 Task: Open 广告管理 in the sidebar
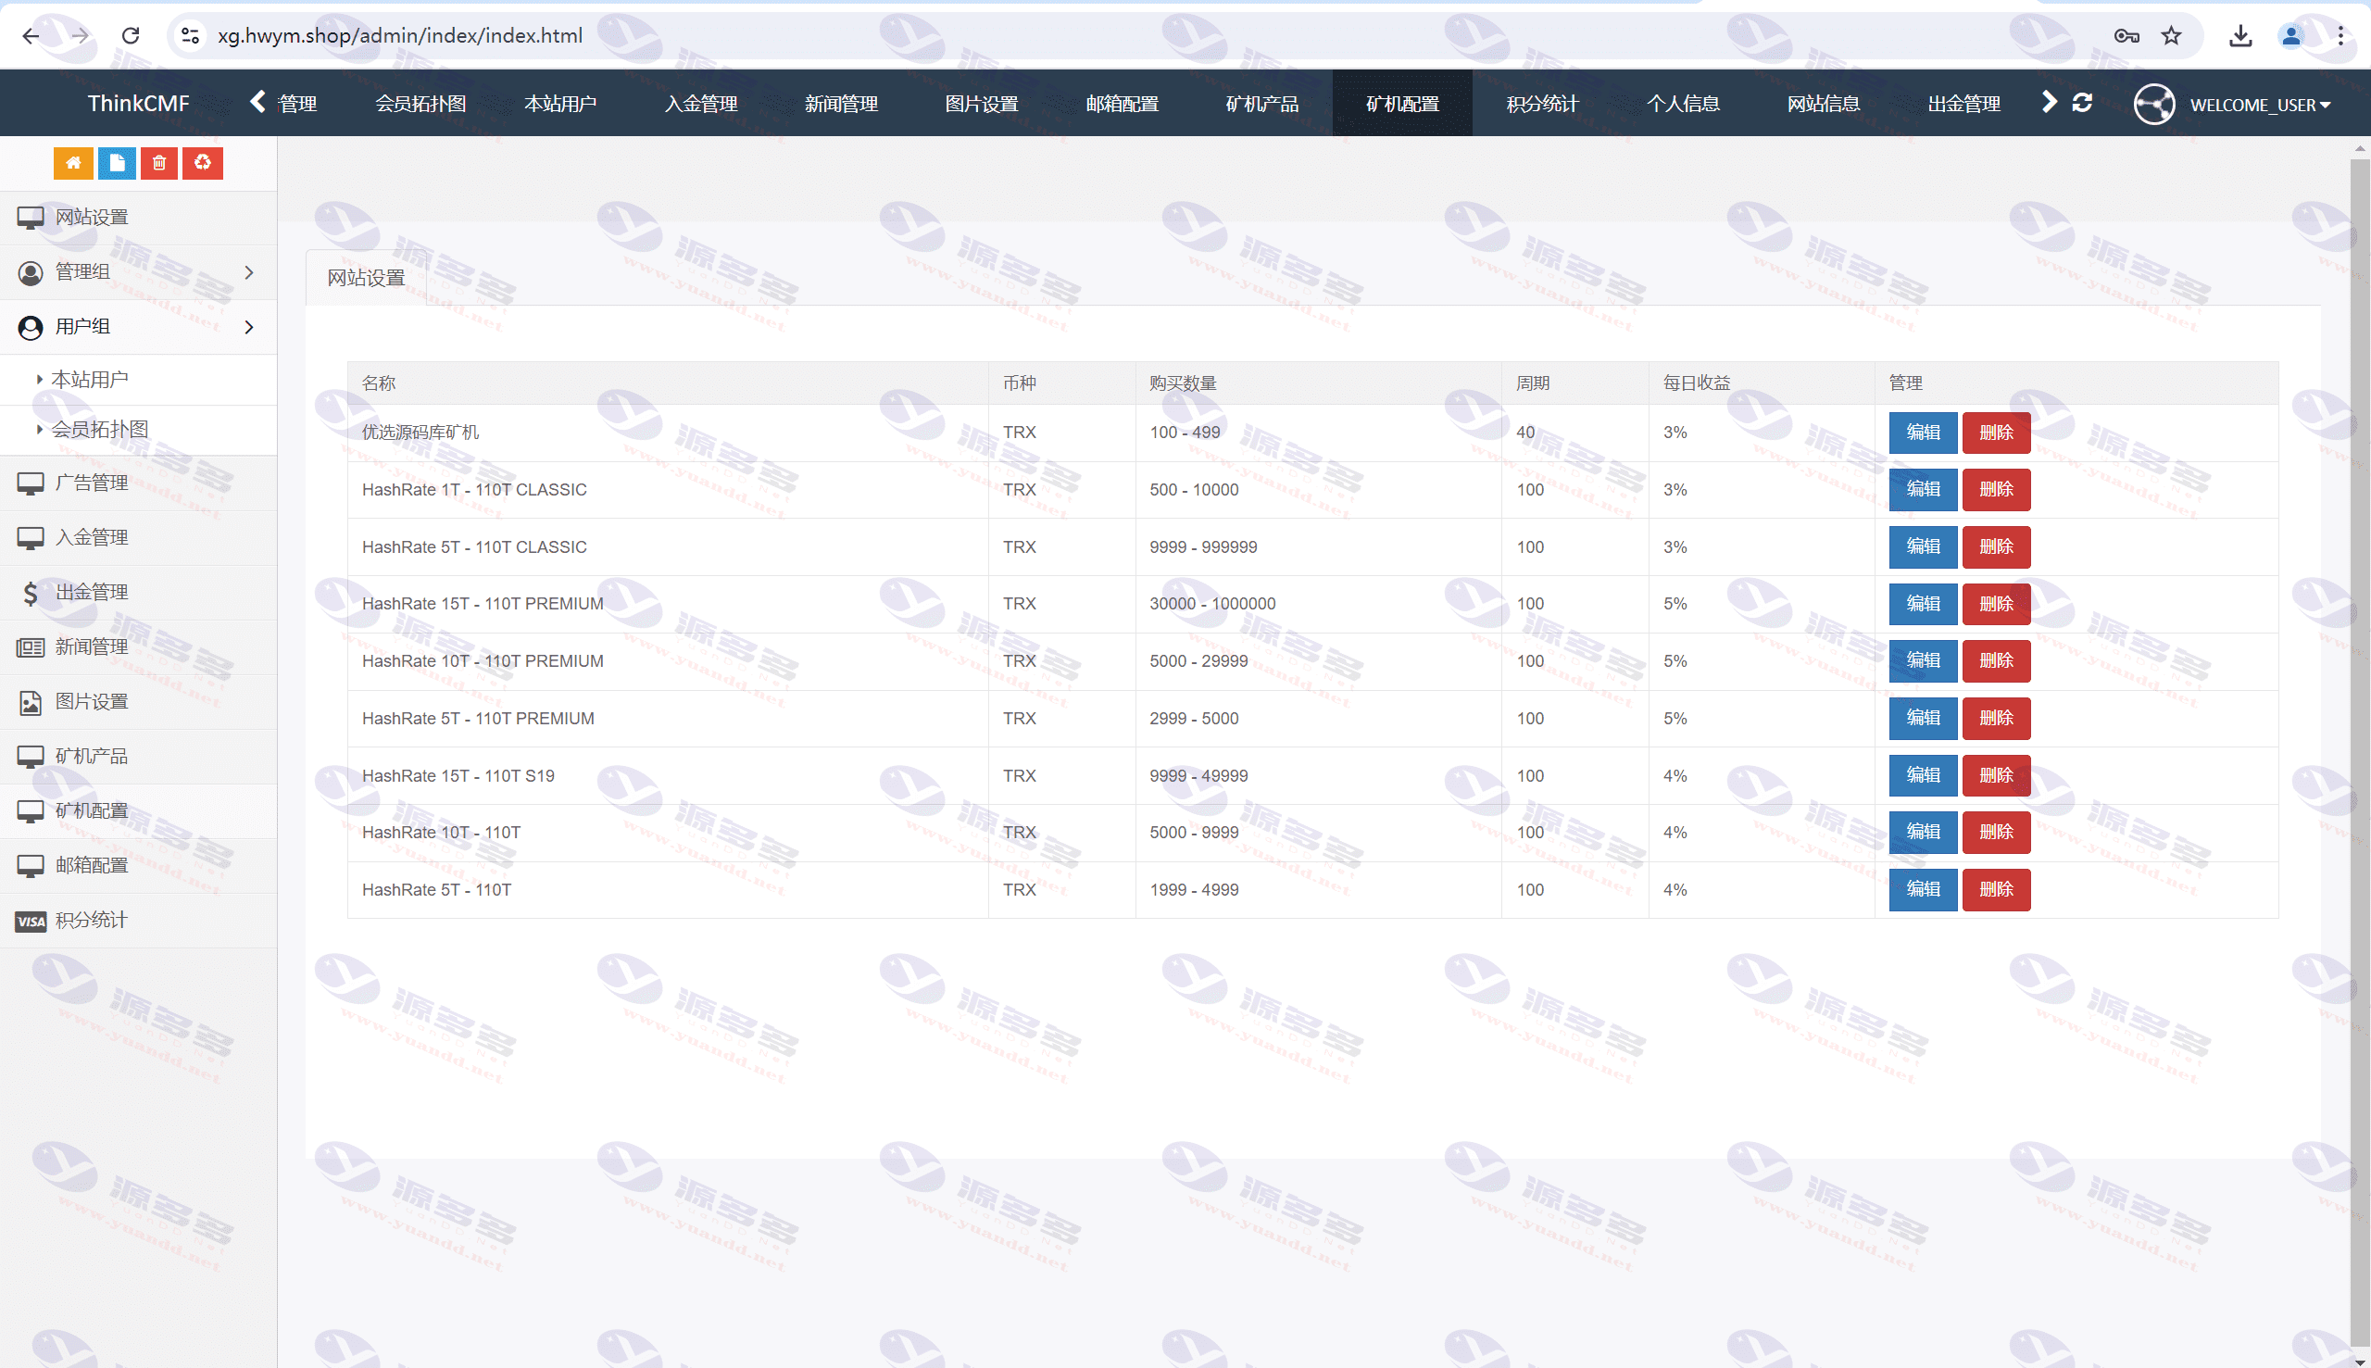click(x=138, y=483)
